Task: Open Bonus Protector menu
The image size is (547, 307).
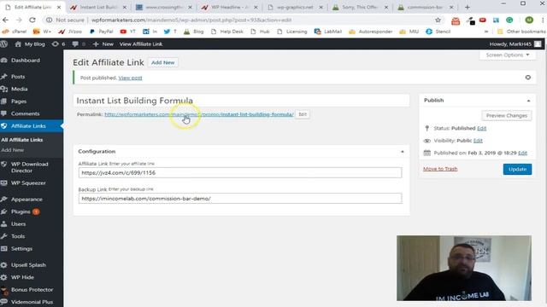Action: point(32,290)
